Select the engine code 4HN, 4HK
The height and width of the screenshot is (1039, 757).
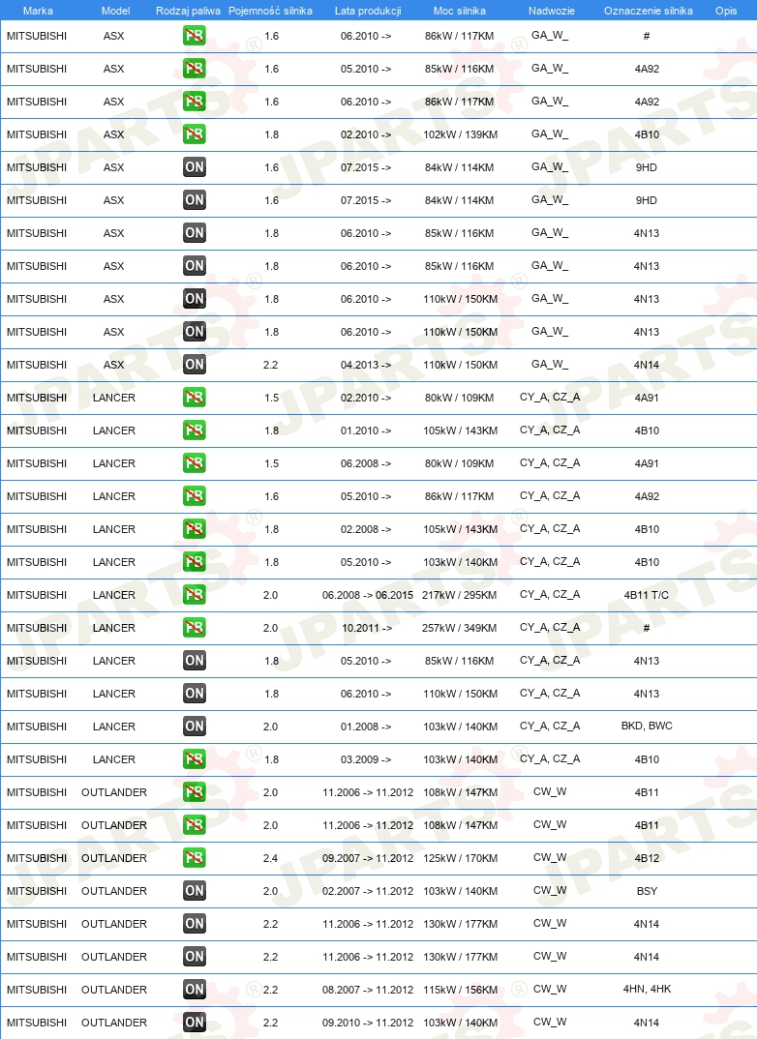pos(647,989)
